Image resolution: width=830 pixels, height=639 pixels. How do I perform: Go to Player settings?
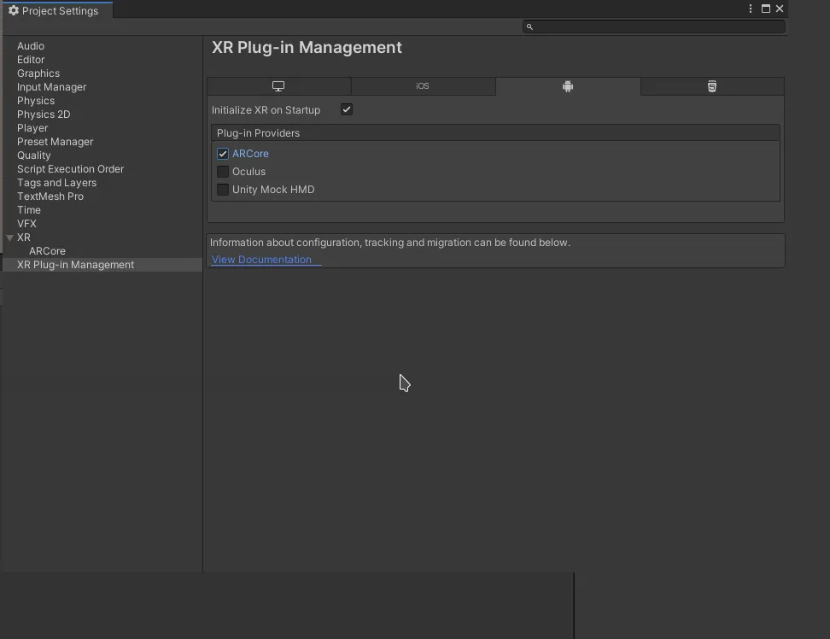click(32, 128)
